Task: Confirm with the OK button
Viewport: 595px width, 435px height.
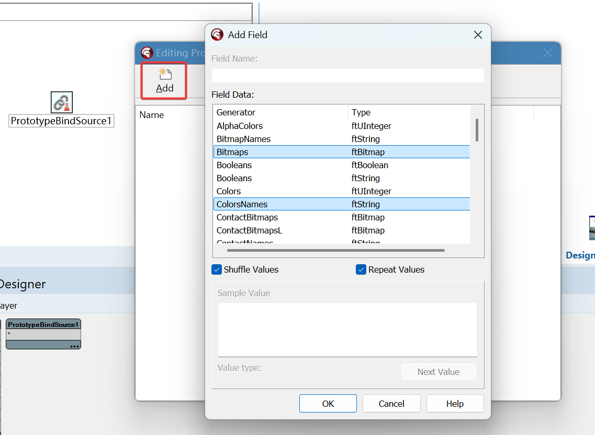Action: point(328,404)
